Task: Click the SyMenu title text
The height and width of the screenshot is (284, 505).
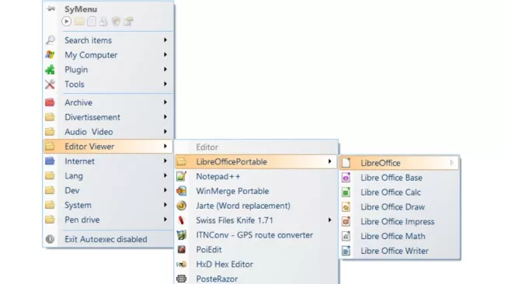Action: coord(81,9)
